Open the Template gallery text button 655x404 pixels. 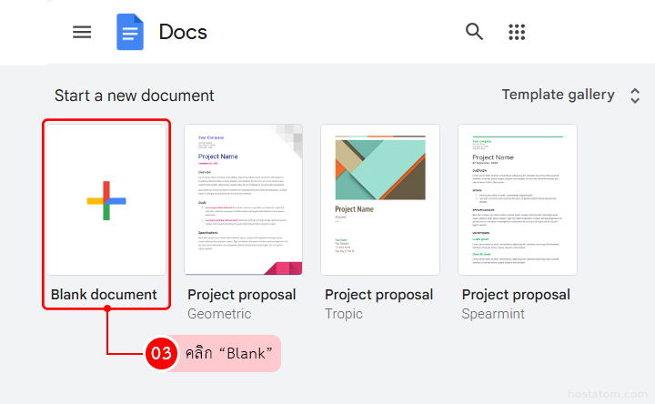click(558, 96)
